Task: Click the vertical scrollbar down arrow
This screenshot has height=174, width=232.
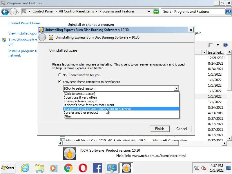Action: click(x=229, y=139)
